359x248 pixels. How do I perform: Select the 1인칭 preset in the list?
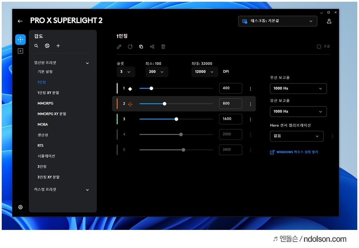(42, 82)
